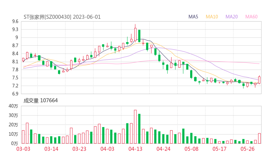This screenshot has height=157, width=265.
Task: Click the 成交量 107664 volume label
Action: click(40, 101)
